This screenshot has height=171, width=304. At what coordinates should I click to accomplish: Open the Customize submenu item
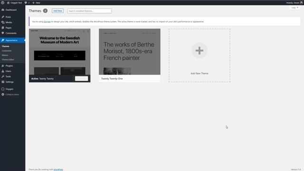tap(7, 51)
